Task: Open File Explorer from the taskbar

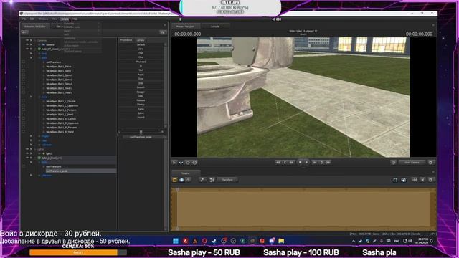Action: [x=281, y=241]
